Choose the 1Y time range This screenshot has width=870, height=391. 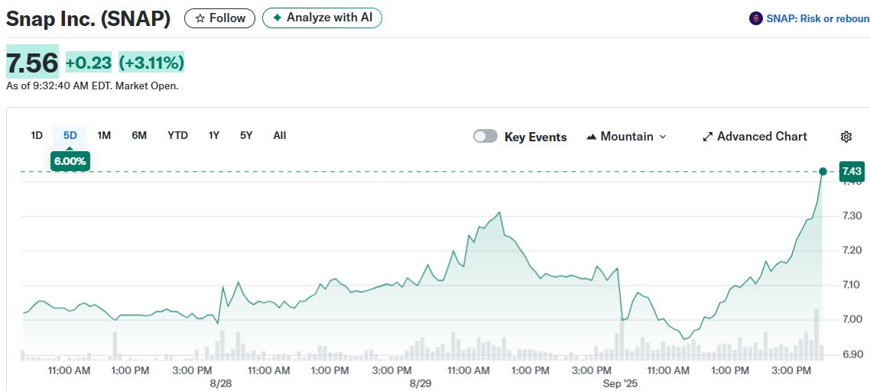click(x=214, y=135)
